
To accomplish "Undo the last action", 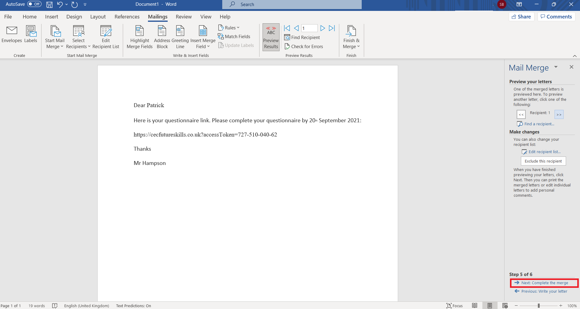I will [x=60, y=5].
